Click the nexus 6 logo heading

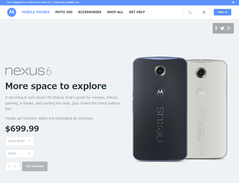[x=28, y=71]
